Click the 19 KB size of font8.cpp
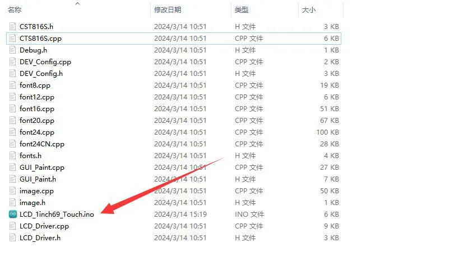The image size is (472, 262). click(330, 85)
